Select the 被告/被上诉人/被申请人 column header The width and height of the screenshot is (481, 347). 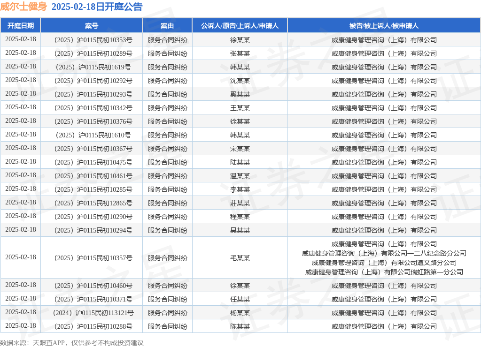(384, 26)
